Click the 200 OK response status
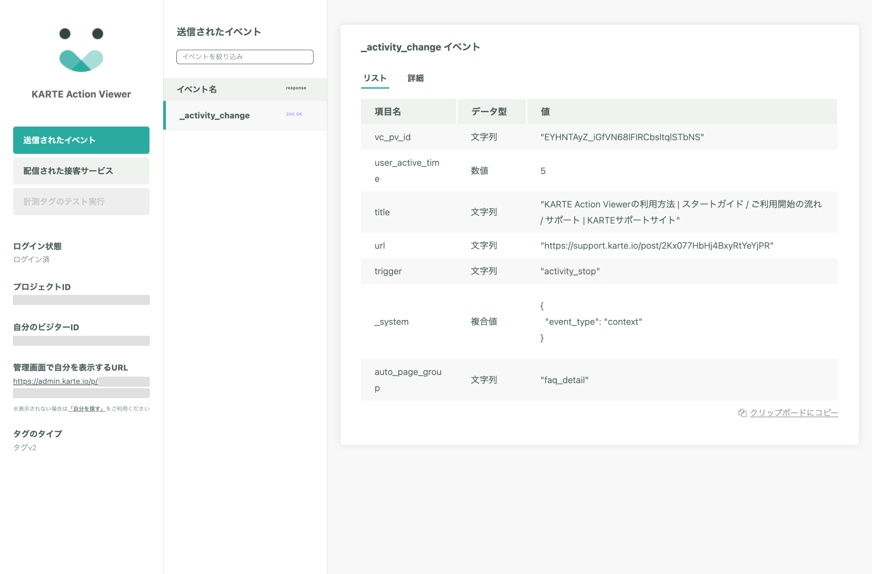This screenshot has height=574, width=872. click(x=294, y=114)
